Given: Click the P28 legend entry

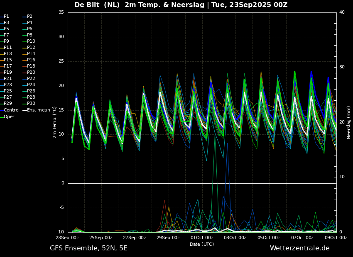Looking at the screenshot, I should click(31, 97).
